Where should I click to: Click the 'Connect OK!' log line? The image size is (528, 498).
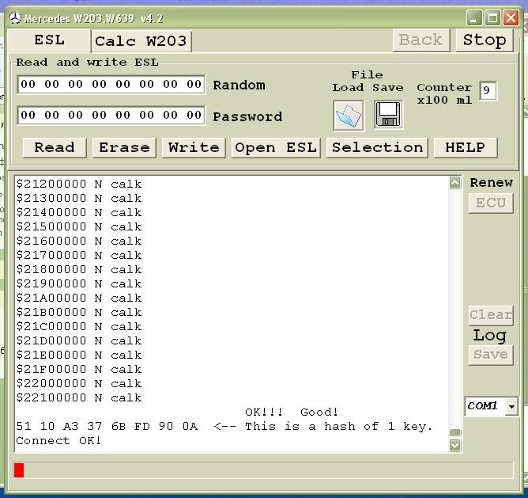click(x=58, y=441)
